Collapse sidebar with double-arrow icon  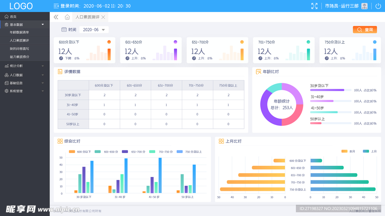(x=56, y=17)
